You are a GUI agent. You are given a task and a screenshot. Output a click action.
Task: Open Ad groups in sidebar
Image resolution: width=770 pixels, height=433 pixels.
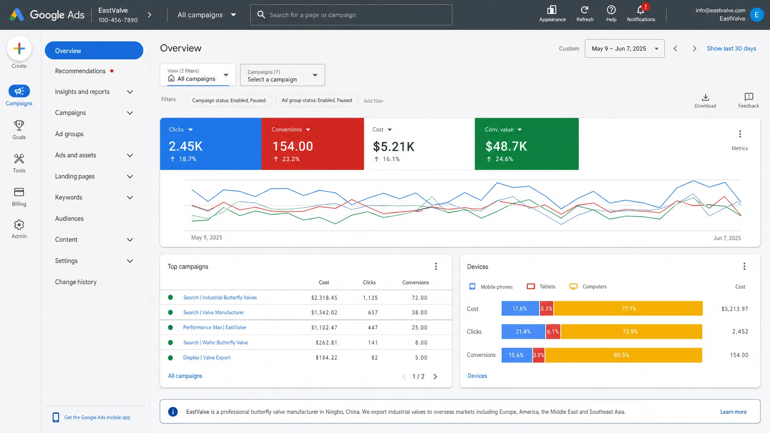pyautogui.click(x=69, y=134)
